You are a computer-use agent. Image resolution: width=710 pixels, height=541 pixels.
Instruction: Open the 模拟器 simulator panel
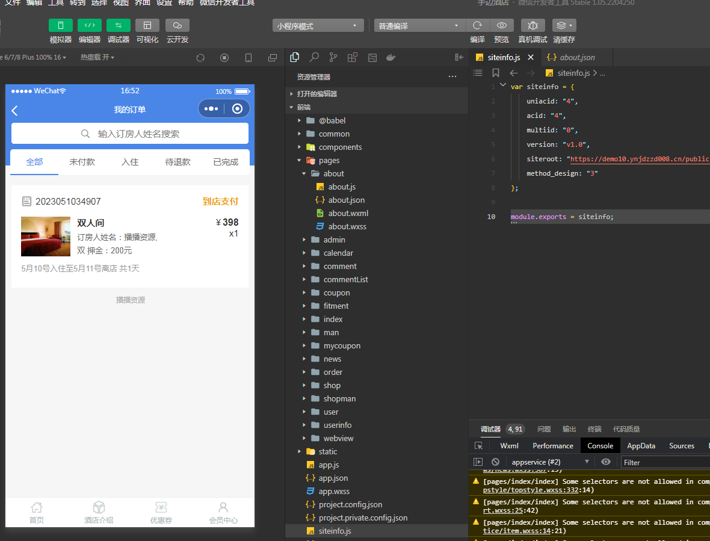click(61, 31)
